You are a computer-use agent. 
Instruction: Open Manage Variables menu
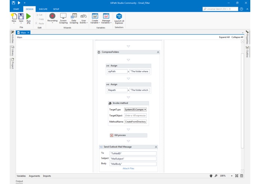click(106, 18)
